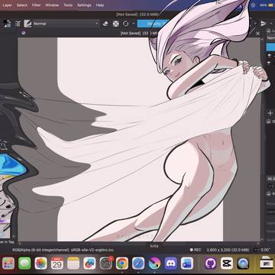
Task: Click the small Krita document icon above the canvas
Action: [23, 33]
